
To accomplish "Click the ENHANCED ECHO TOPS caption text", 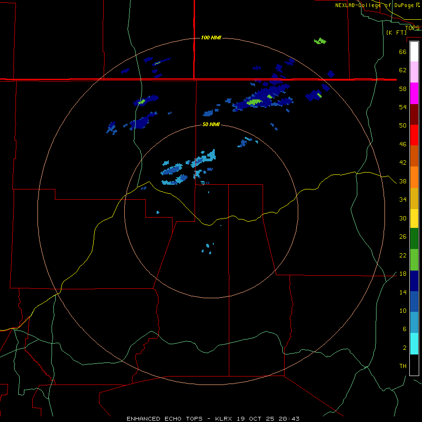I will pos(165,419).
